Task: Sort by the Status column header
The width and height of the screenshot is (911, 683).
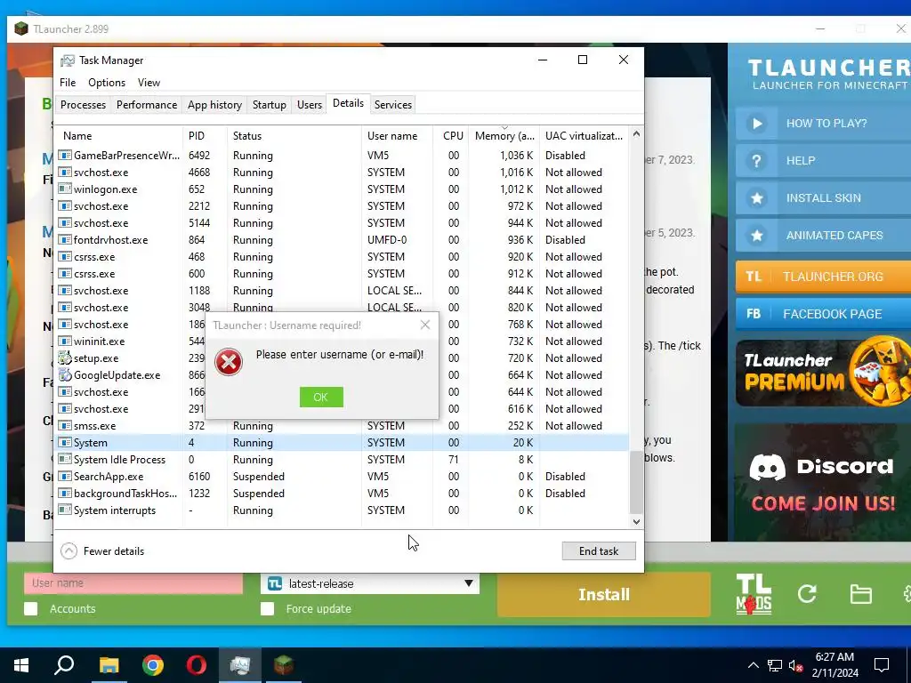Action: click(294, 136)
